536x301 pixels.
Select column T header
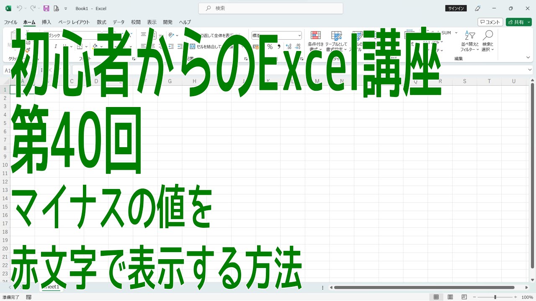coord(489,82)
